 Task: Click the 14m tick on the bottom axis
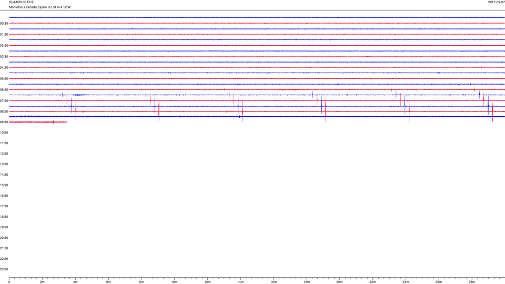click(x=240, y=282)
